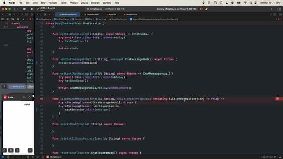Choose the iPhone 14 iOS 17.5 destination
The height and width of the screenshot is (159, 283).
(115, 9)
